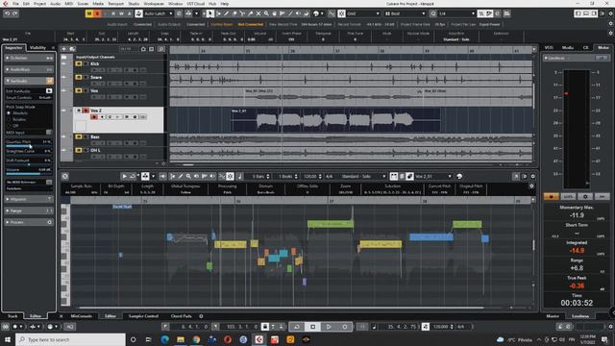Click the Add Track plus button
The height and width of the screenshot is (346, 615).
[64, 49]
